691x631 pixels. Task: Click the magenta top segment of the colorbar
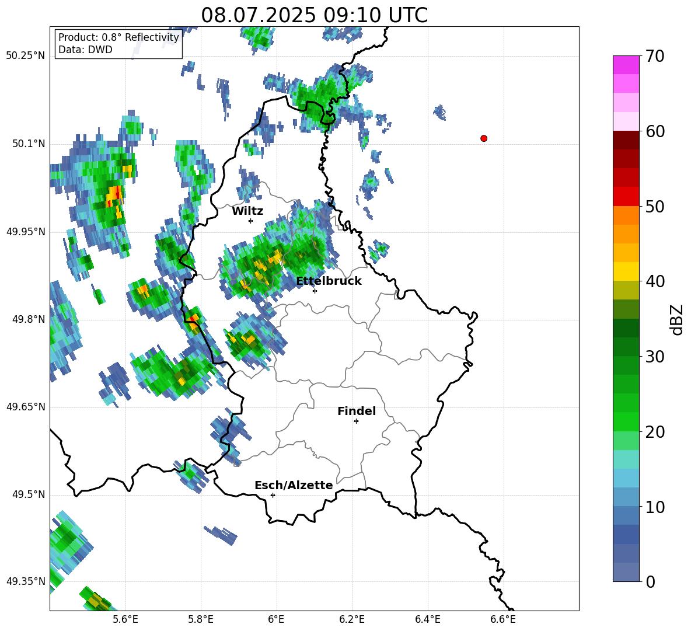point(626,65)
